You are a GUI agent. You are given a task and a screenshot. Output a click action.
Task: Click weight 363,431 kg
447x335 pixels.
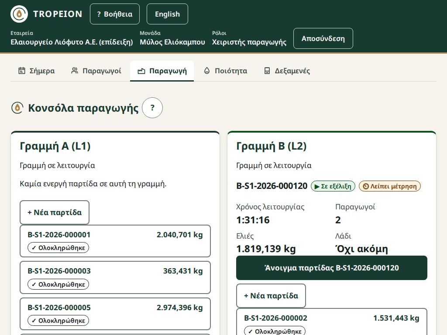(x=183, y=271)
